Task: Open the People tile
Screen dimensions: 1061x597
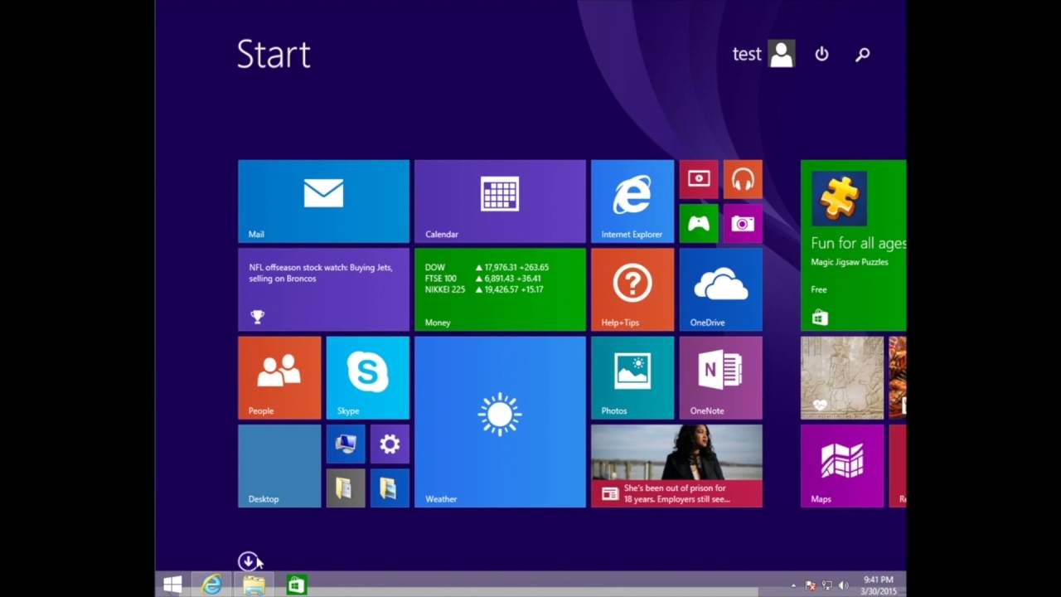Action: coord(279,377)
